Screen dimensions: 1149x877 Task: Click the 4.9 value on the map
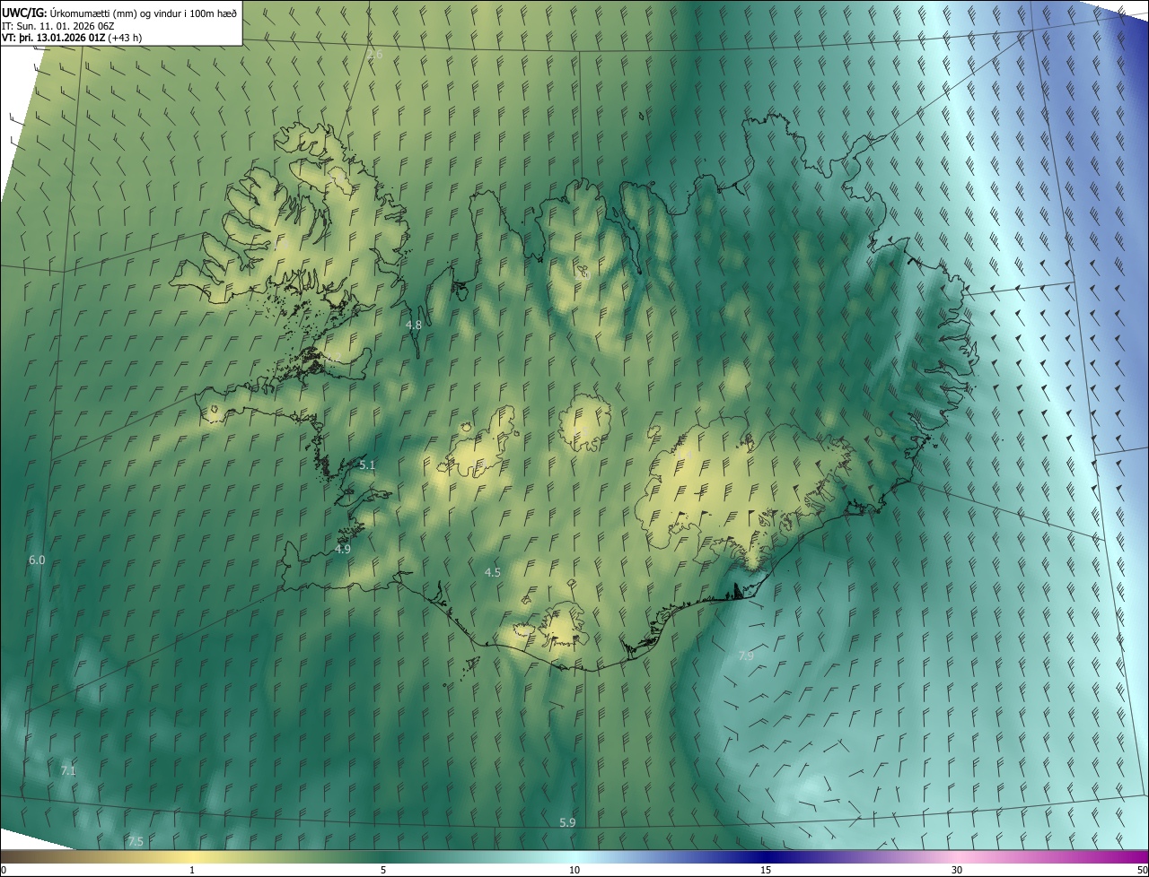click(343, 549)
